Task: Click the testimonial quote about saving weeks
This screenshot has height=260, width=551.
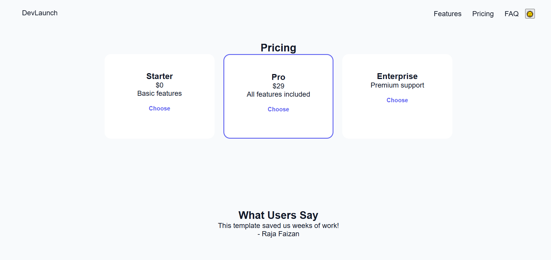Action: tap(278, 226)
